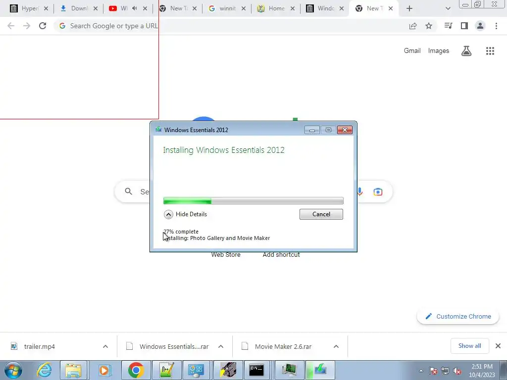This screenshot has width=507, height=380.
Task: Click the Chrome forward arrow
Action: pyautogui.click(x=27, y=26)
